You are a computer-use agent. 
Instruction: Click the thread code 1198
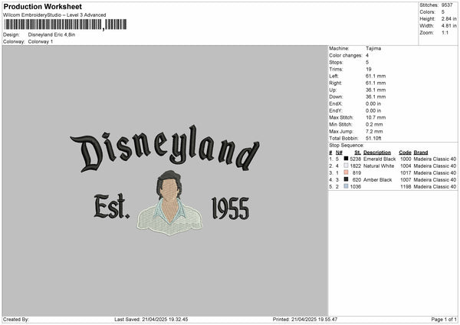pos(406,187)
